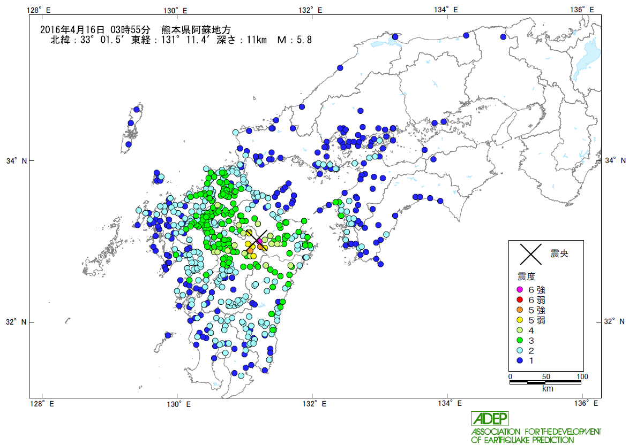Click the M：5.8 magnitude value

coord(295,40)
